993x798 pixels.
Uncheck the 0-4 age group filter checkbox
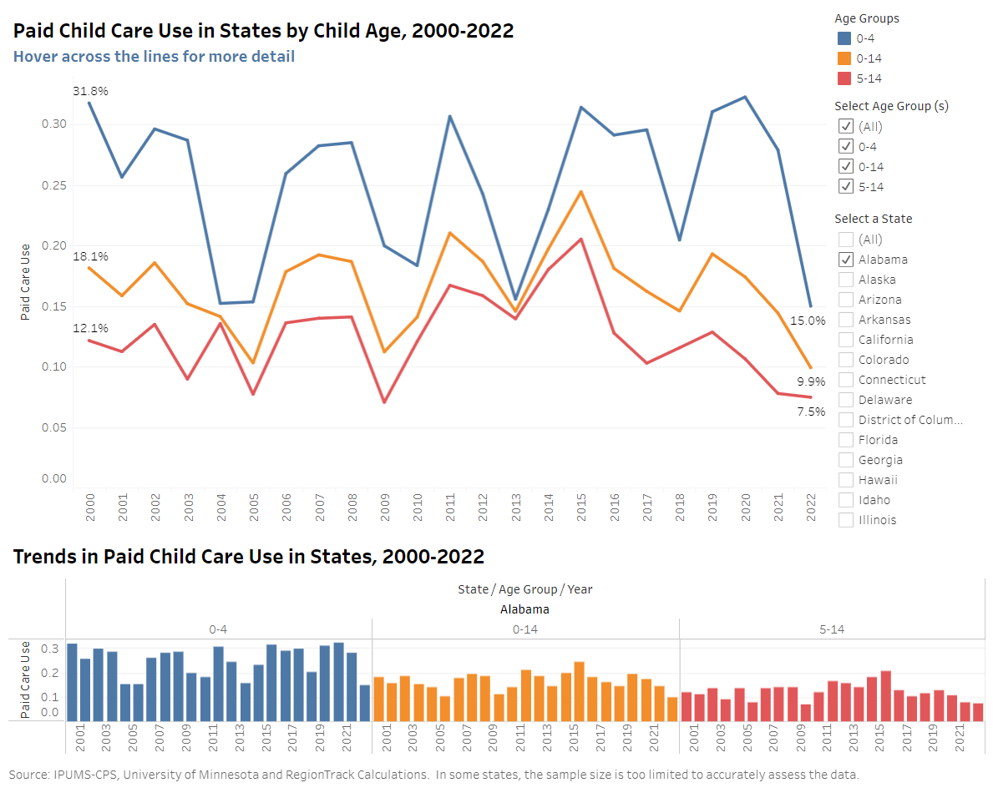pos(846,147)
